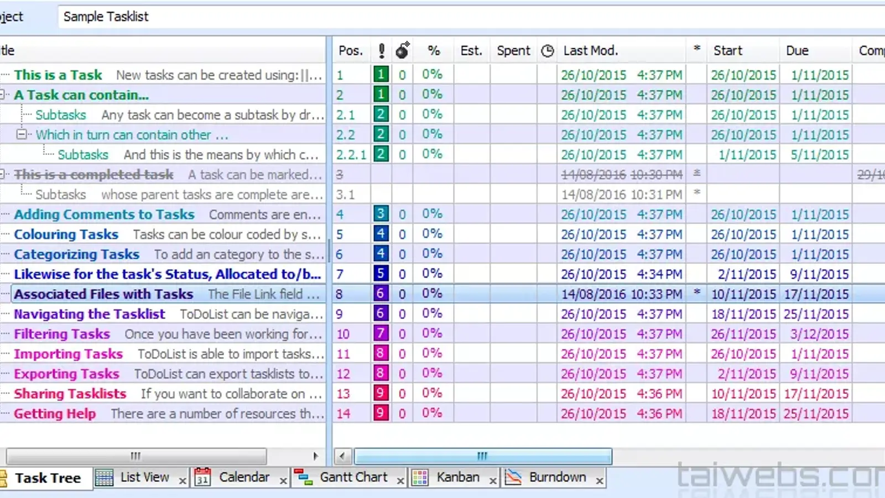The height and width of the screenshot is (498, 885).
Task: Click the 0% progress cell for Filtering Tasks
Action: tap(432, 334)
